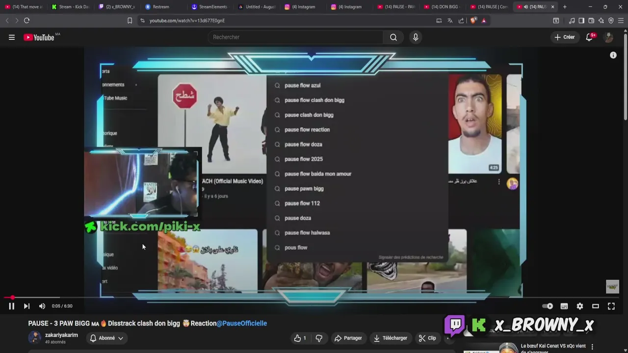Screen dimensions: 628x353
Task: Switch to the DON BIGG tab
Action: [444, 7]
